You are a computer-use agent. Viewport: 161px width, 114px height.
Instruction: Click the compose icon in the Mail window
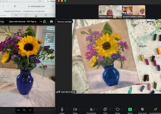point(40,1)
